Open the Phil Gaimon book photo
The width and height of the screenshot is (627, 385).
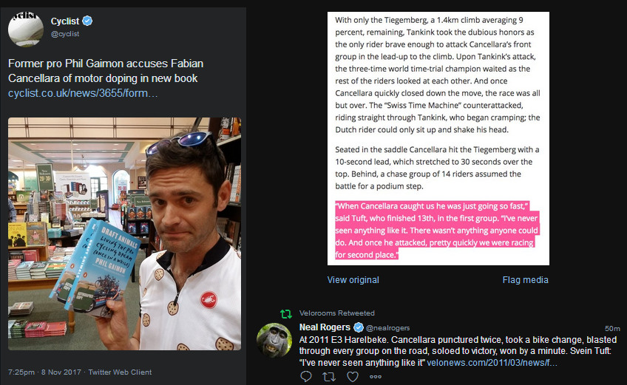click(124, 235)
